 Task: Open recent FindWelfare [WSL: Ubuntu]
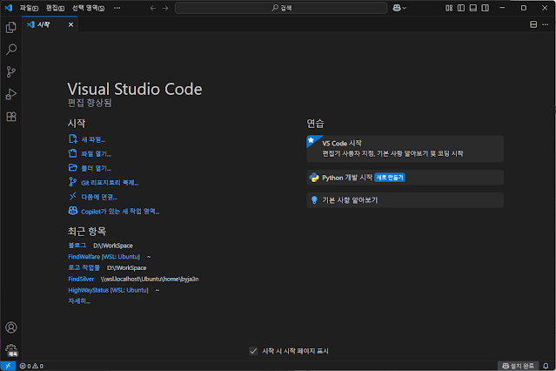104,256
